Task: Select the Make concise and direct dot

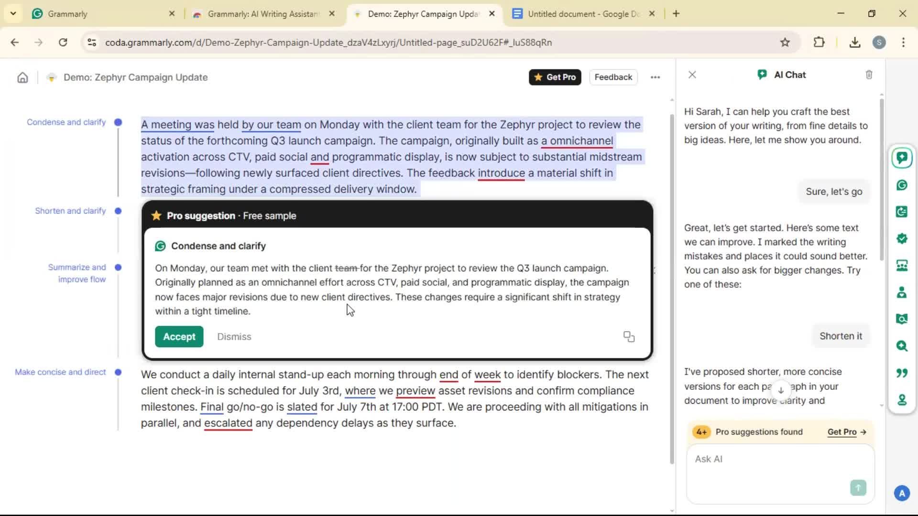Action: point(118,372)
